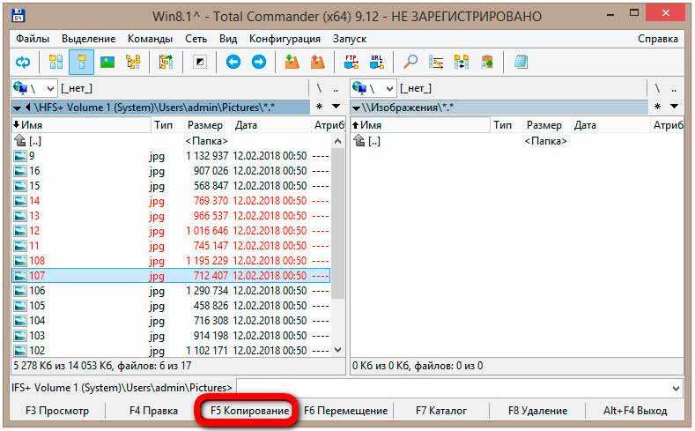
Task: Click F7 Каталог button
Action: [441, 411]
